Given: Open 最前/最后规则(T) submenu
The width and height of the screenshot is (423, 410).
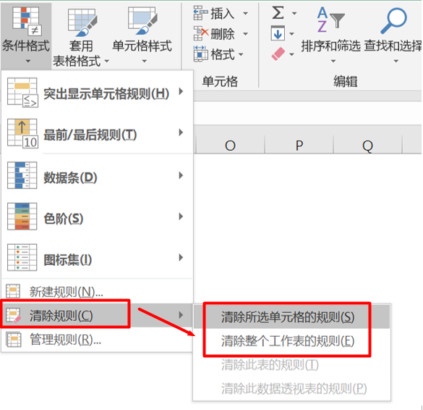Looking at the screenshot, I should [97, 133].
